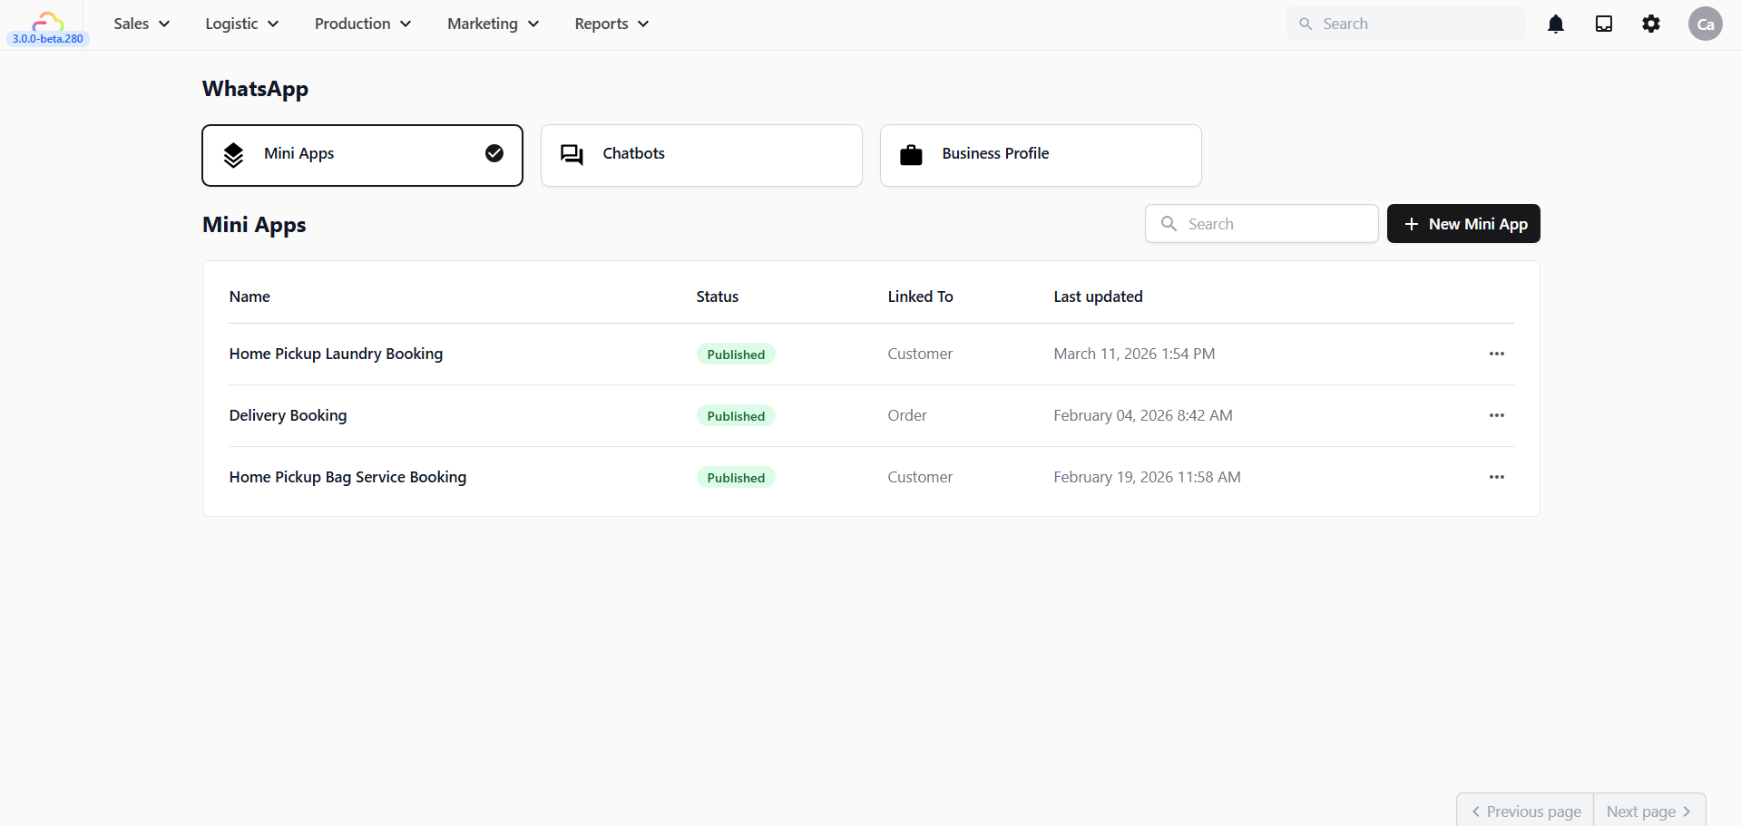Expand the Sales menu
The width and height of the screenshot is (1741, 826).
point(142,24)
